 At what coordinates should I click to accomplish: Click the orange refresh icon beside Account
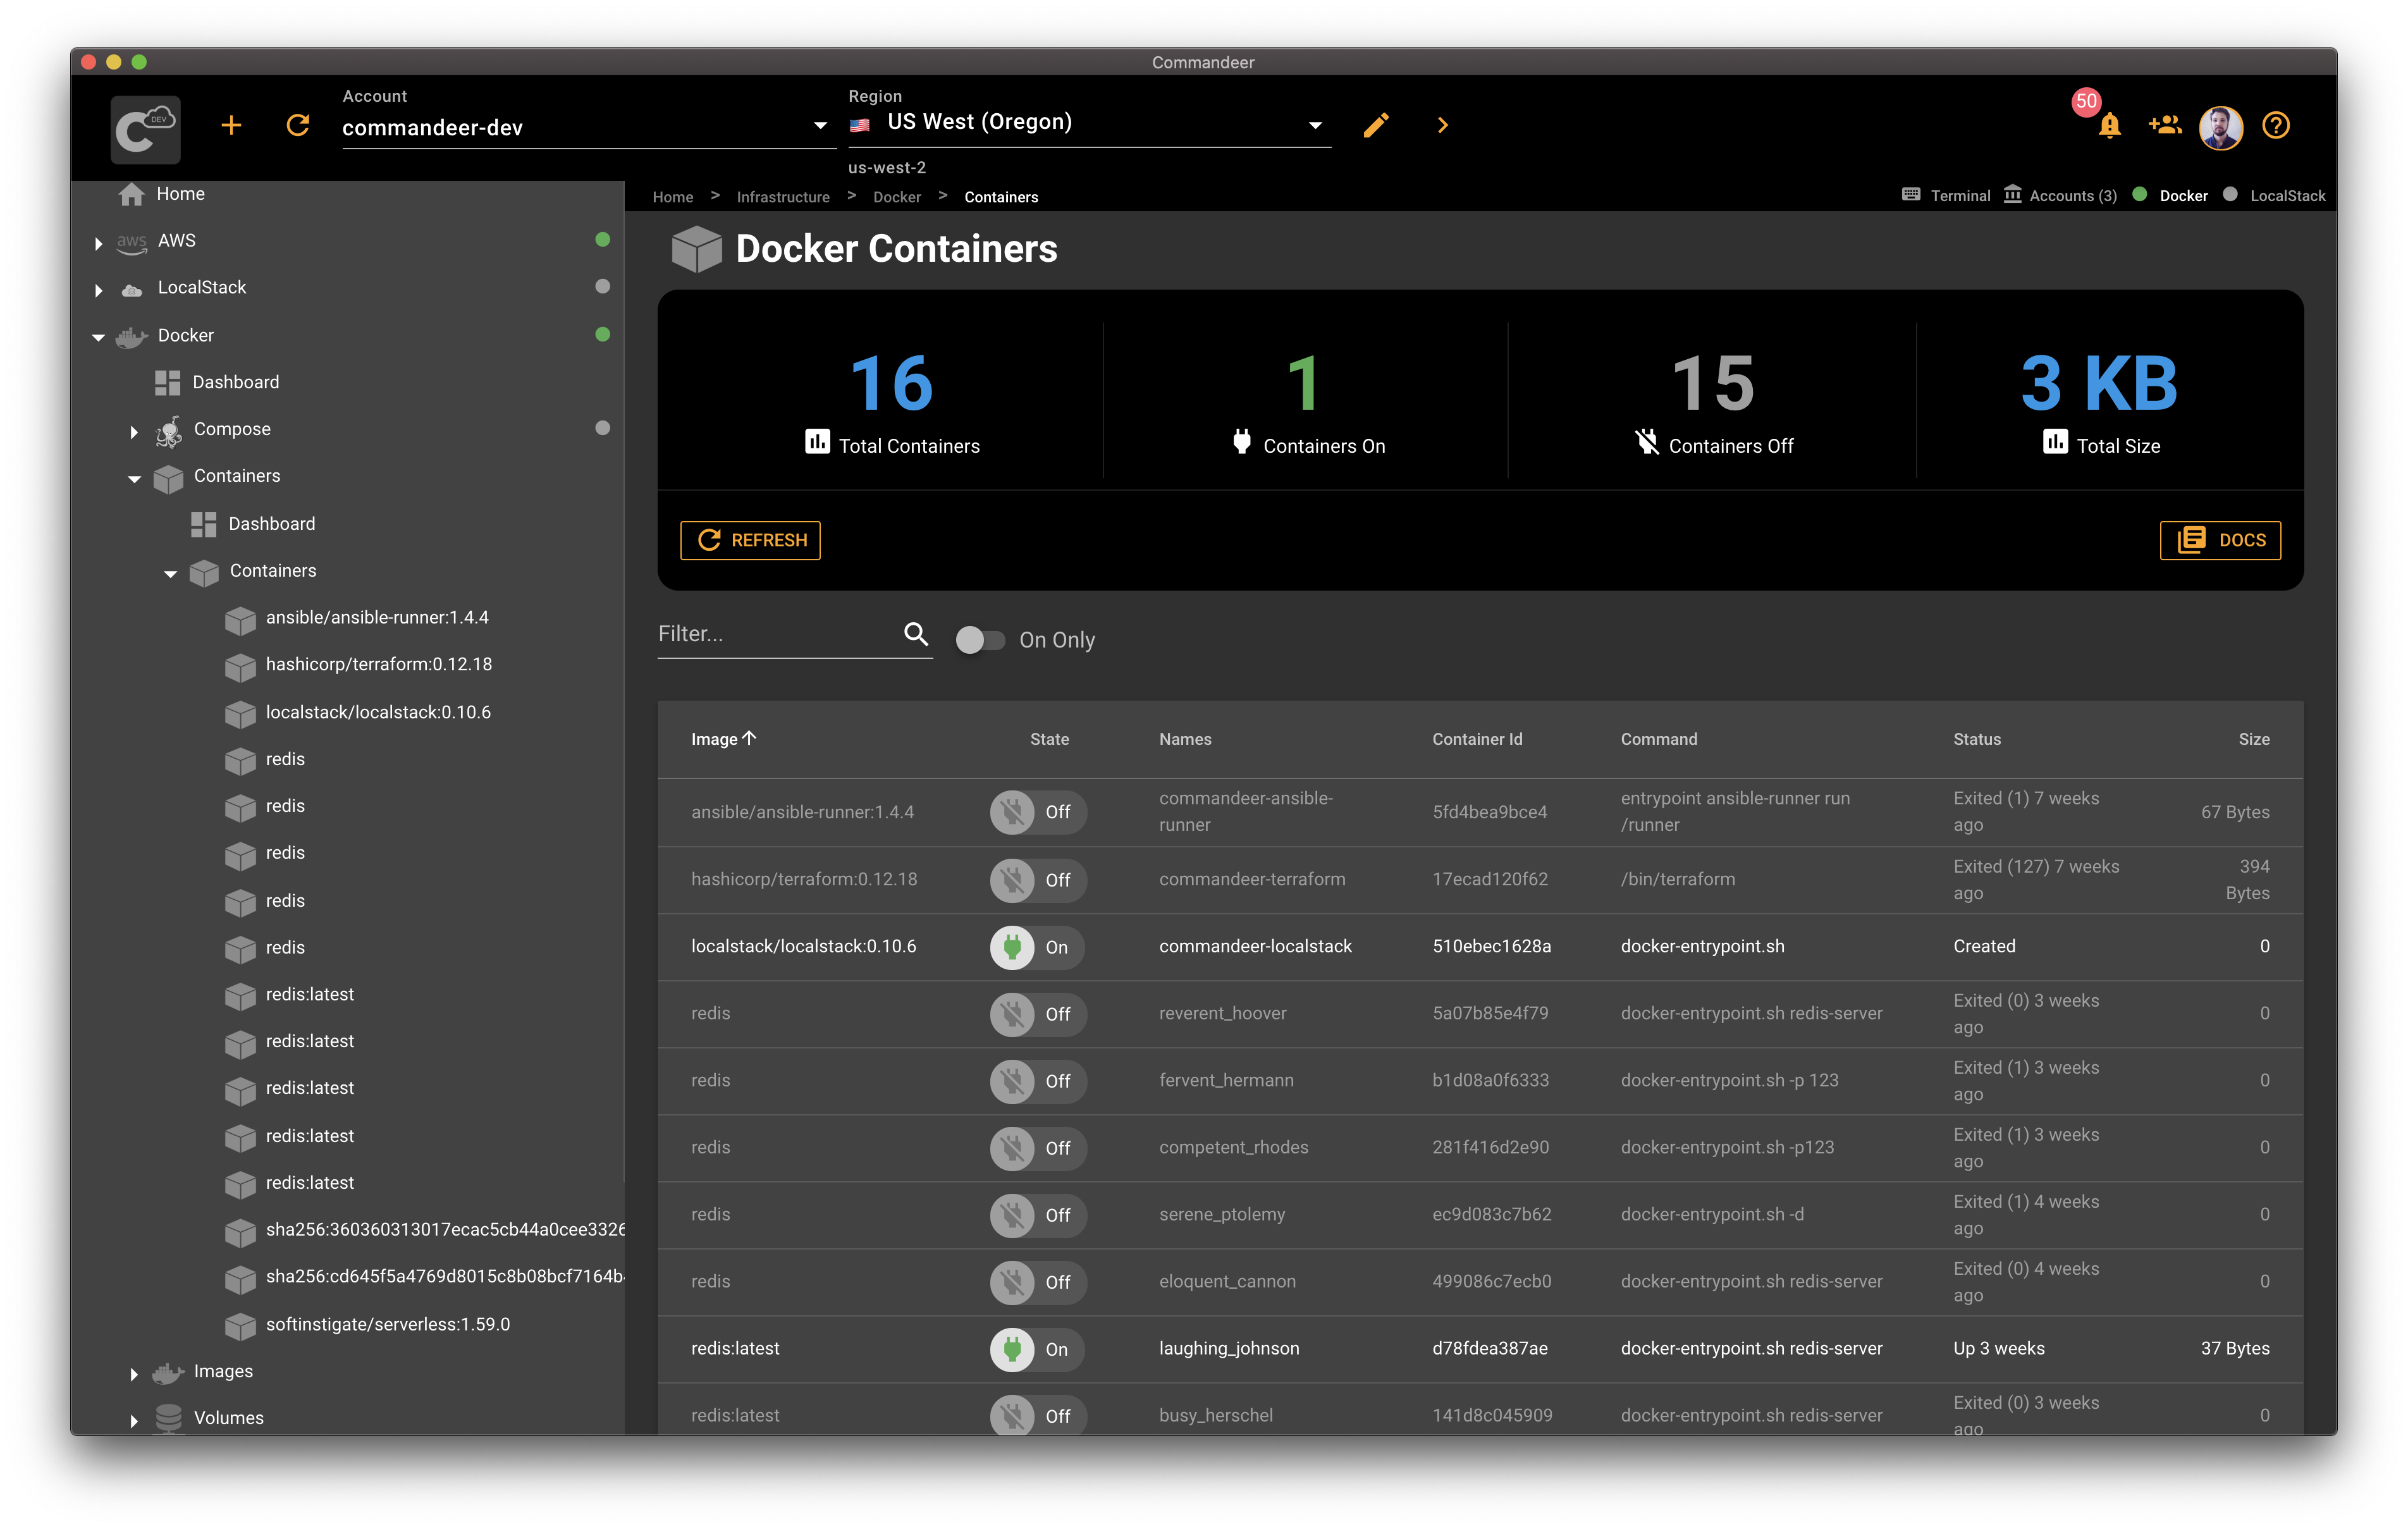(x=298, y=125)
